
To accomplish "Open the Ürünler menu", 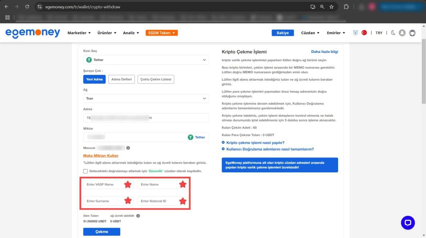I will click(x=107, y=33).
